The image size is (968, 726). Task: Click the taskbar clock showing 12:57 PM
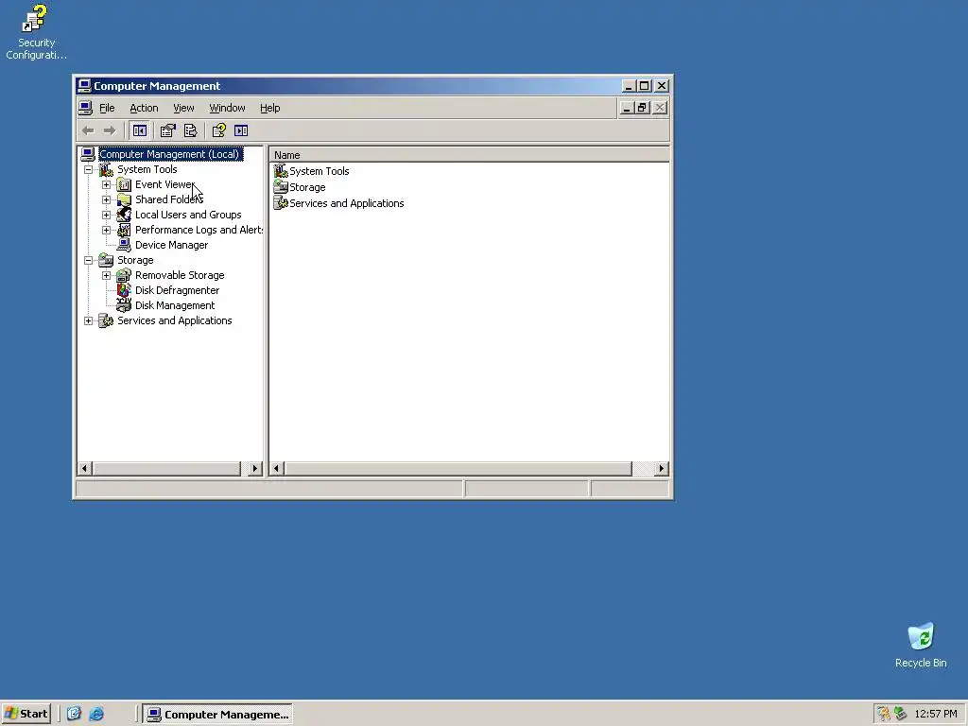click(x=935, y=715)
